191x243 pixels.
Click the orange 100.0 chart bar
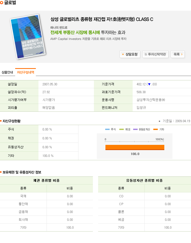[135, 147]
